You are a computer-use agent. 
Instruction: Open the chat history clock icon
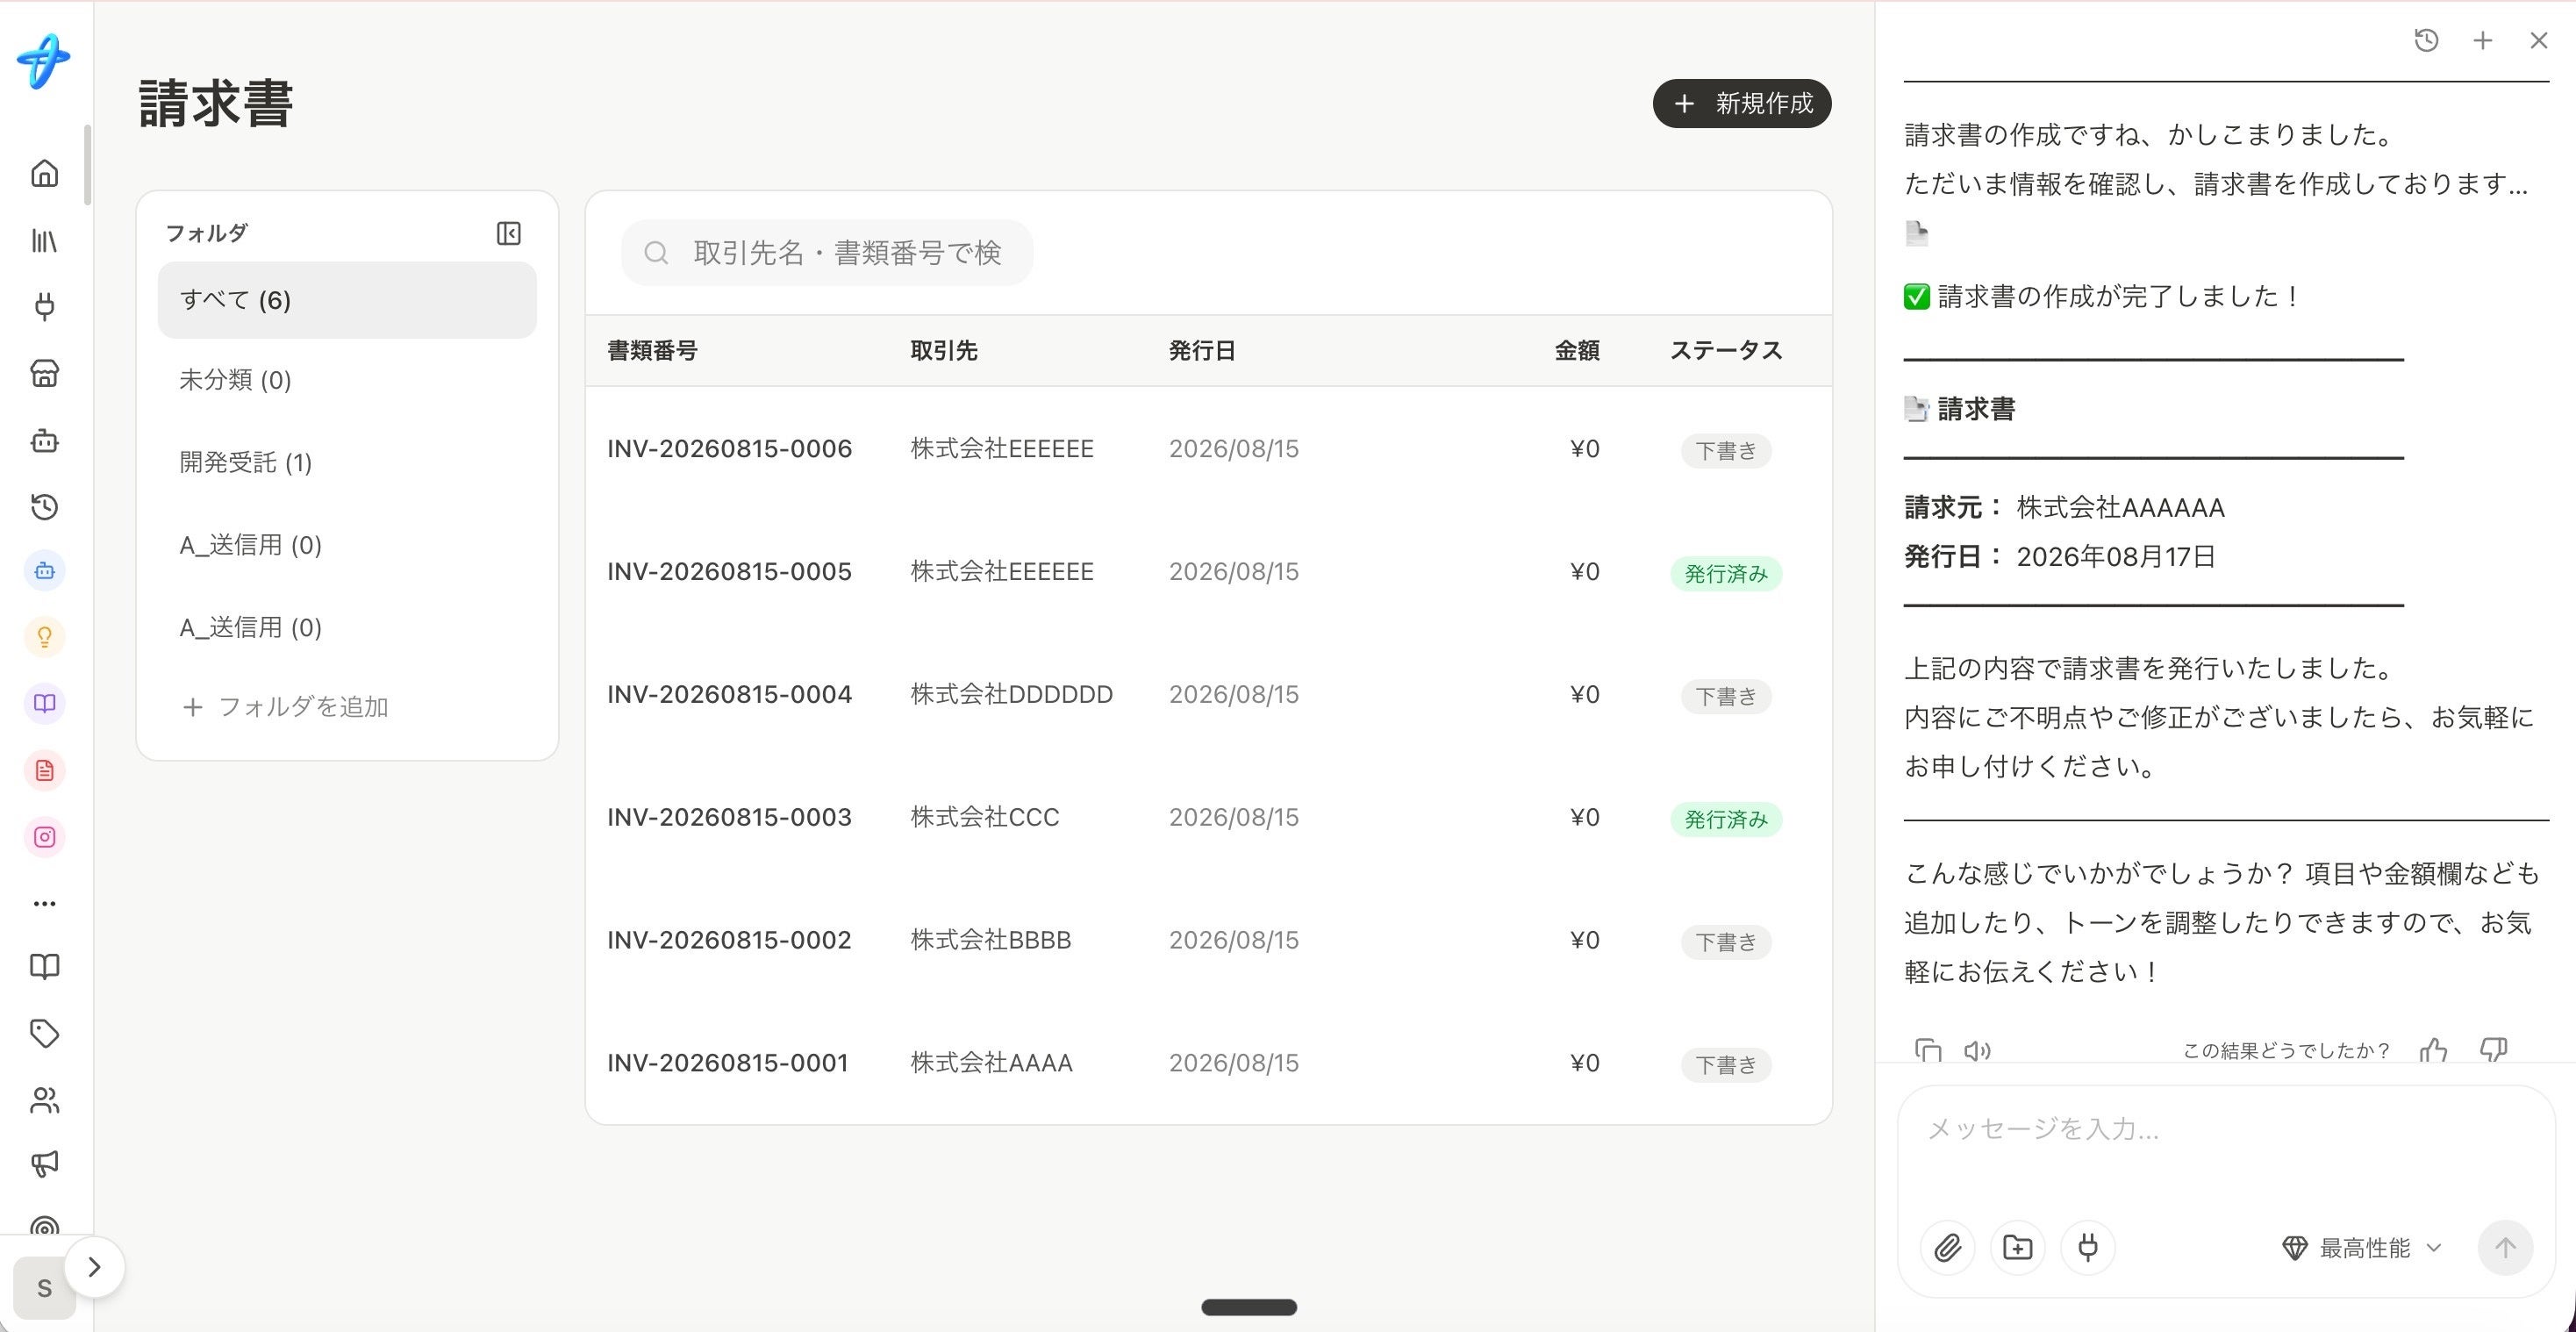(2426, 40)
